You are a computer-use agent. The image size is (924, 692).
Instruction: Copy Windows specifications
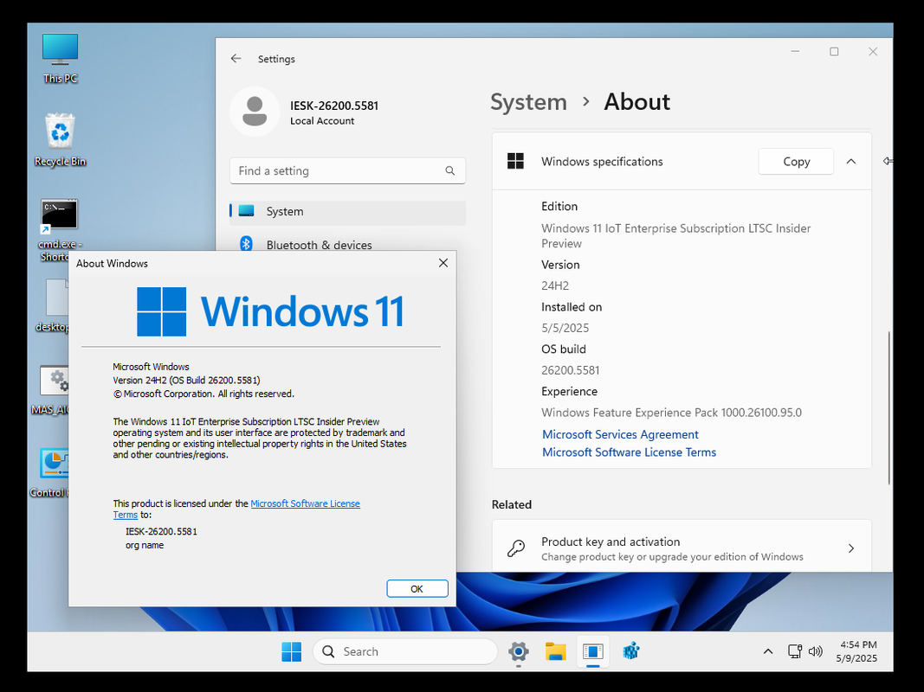click(x=796, y=161)
